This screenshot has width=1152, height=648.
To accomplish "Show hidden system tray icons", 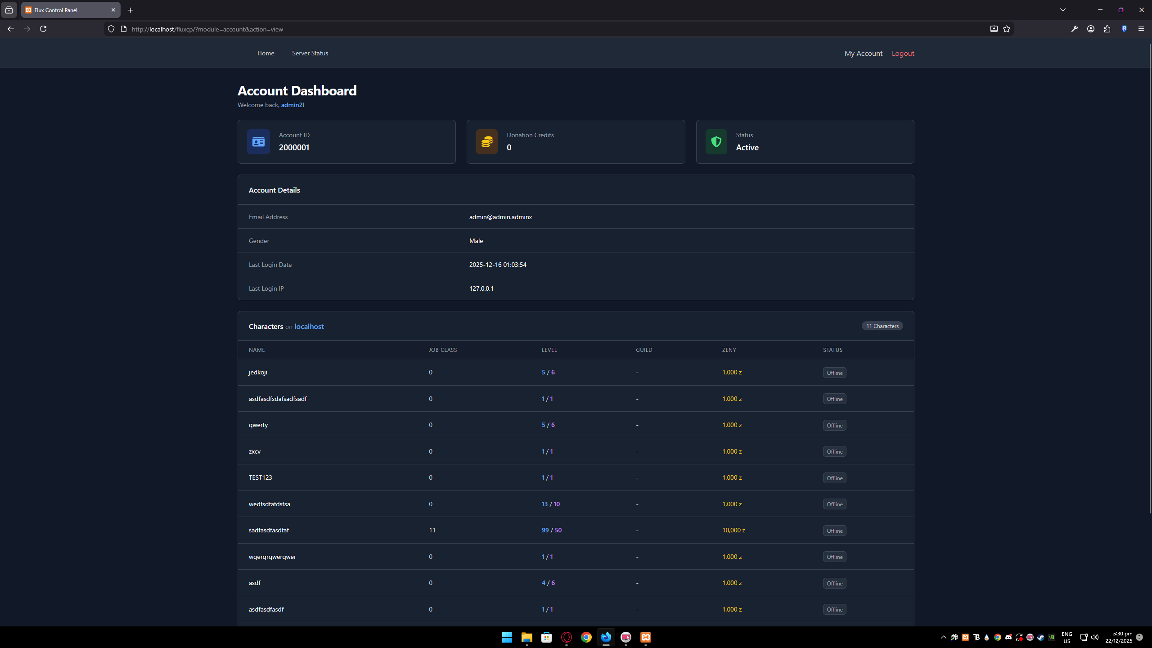I will [x=943, y=637].
